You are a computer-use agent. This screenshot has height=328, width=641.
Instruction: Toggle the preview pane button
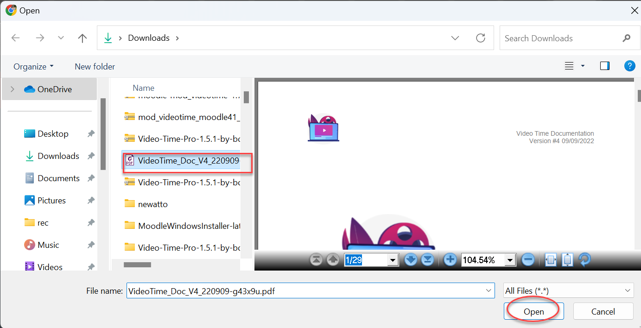click(604, 66)
